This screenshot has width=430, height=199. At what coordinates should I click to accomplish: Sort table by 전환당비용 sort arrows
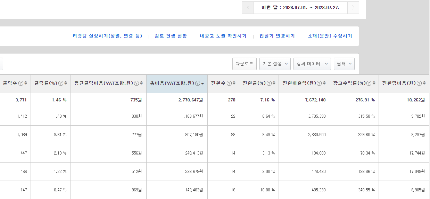point(424,83)
